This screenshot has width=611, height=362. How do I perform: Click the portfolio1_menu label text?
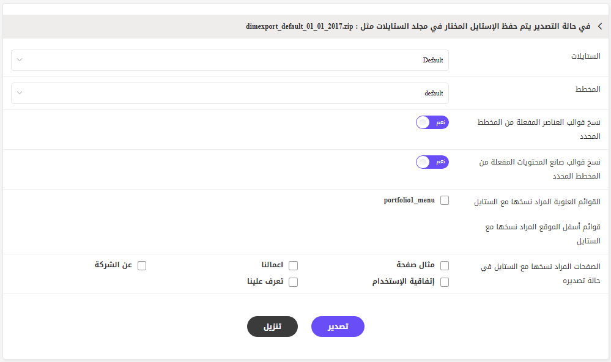[x=409, y=200]
